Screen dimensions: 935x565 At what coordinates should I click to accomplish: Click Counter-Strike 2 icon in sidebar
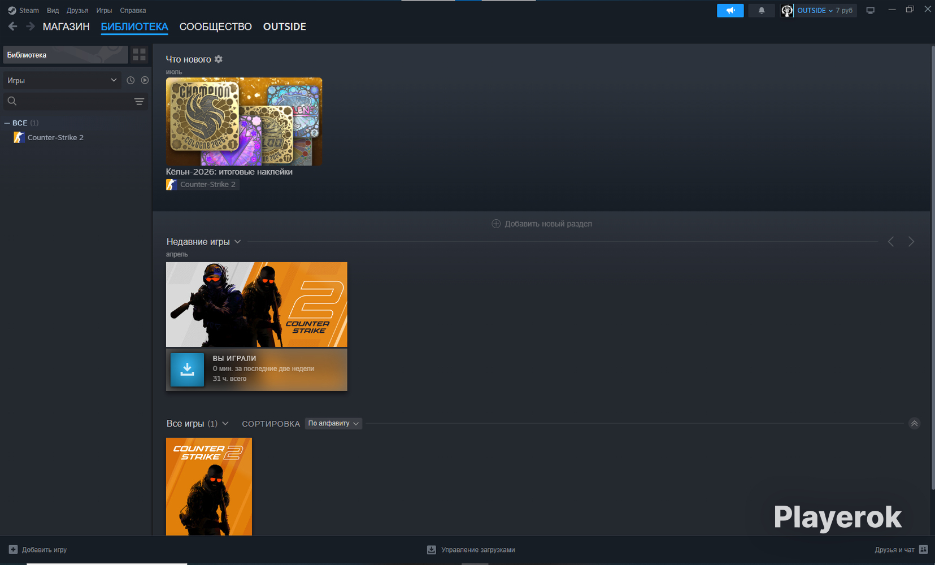click(19, 137)
